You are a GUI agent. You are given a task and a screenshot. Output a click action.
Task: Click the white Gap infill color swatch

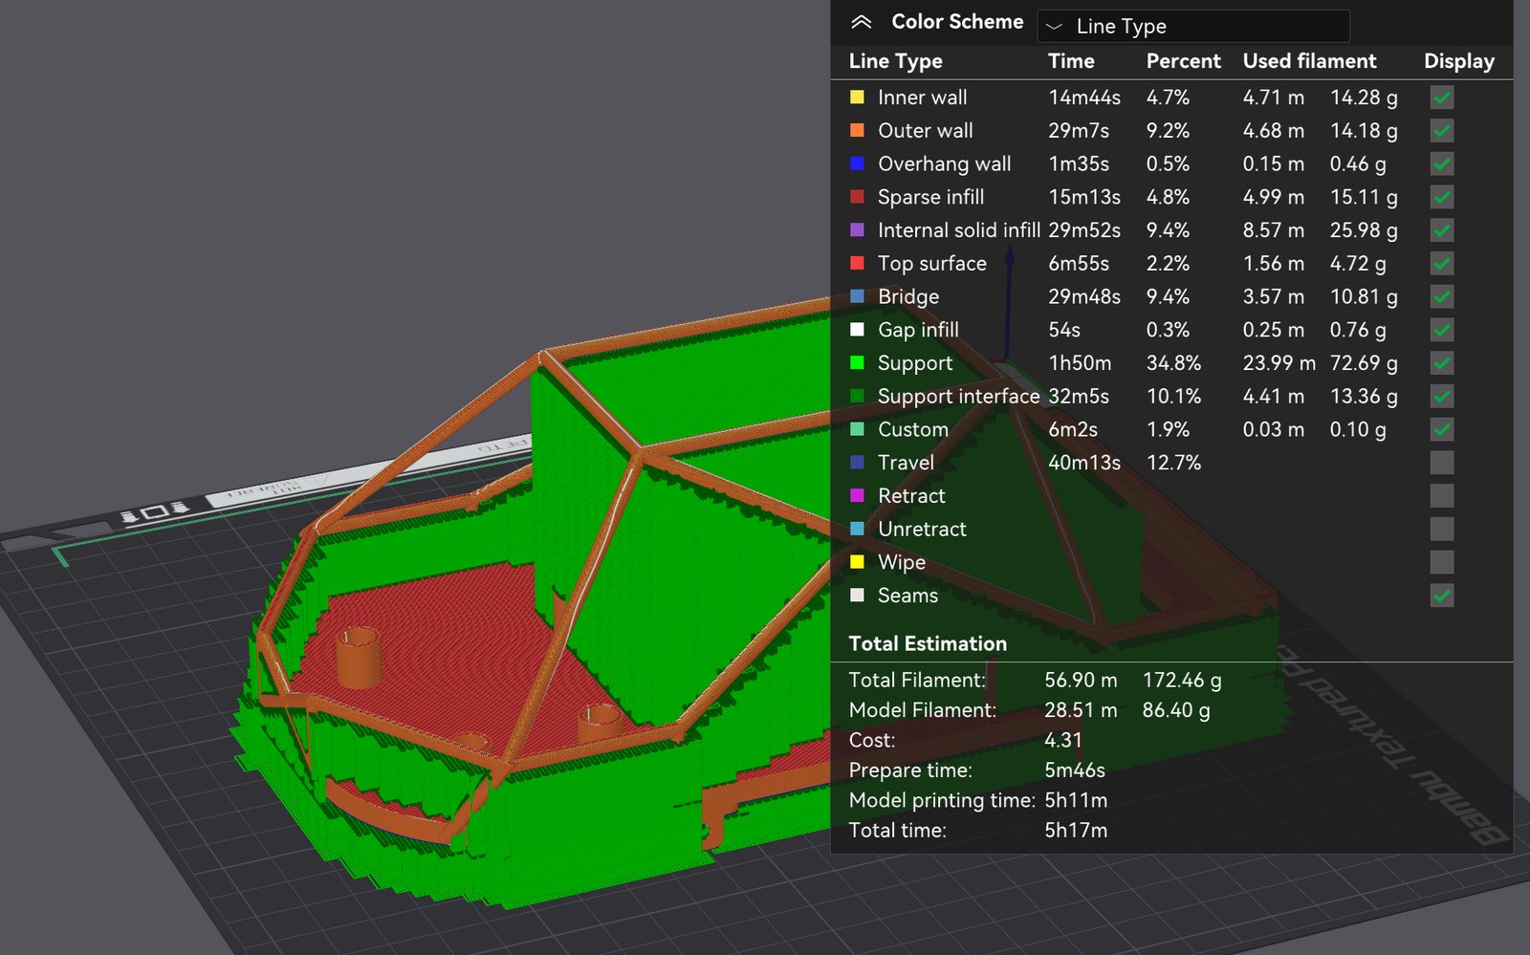pyautogui.click(x=857, y=330)
